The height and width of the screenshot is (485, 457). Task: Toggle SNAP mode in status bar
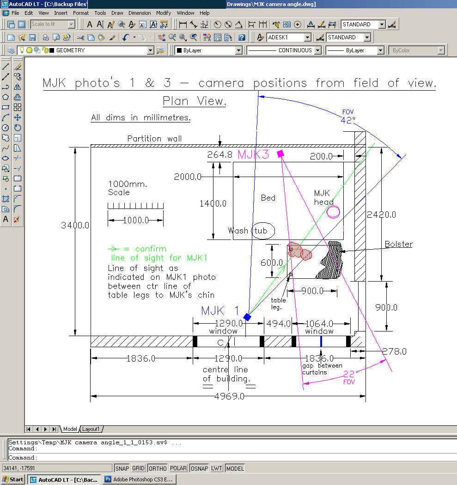click(x=122, y=468)
